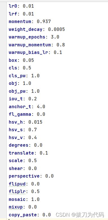
Task: Click the warmup_momentum value 0.8
Action: (x=60, y=45)
